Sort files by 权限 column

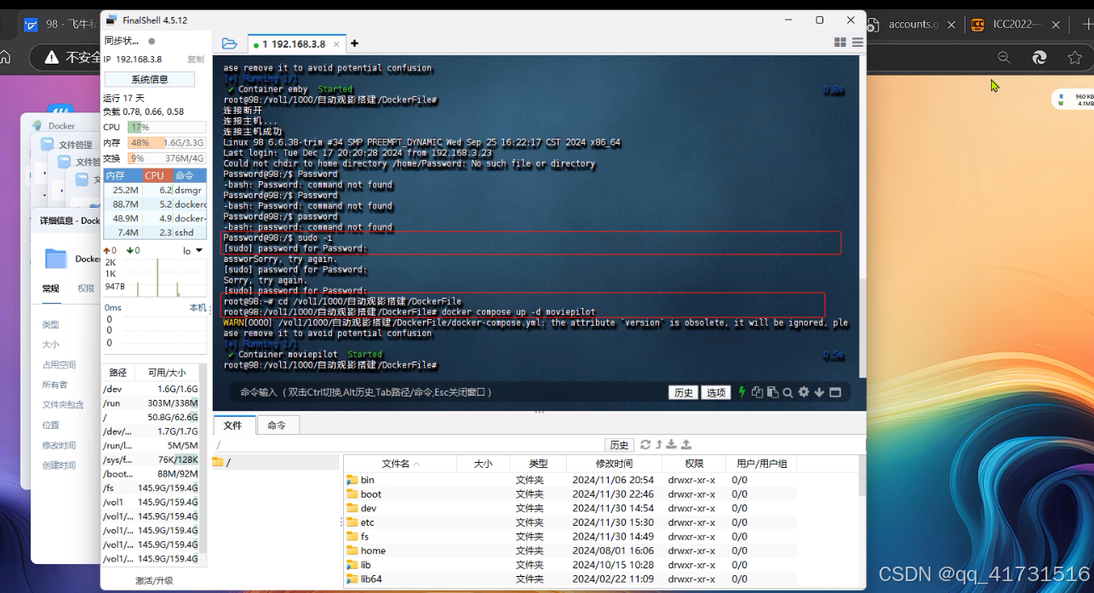694,464
